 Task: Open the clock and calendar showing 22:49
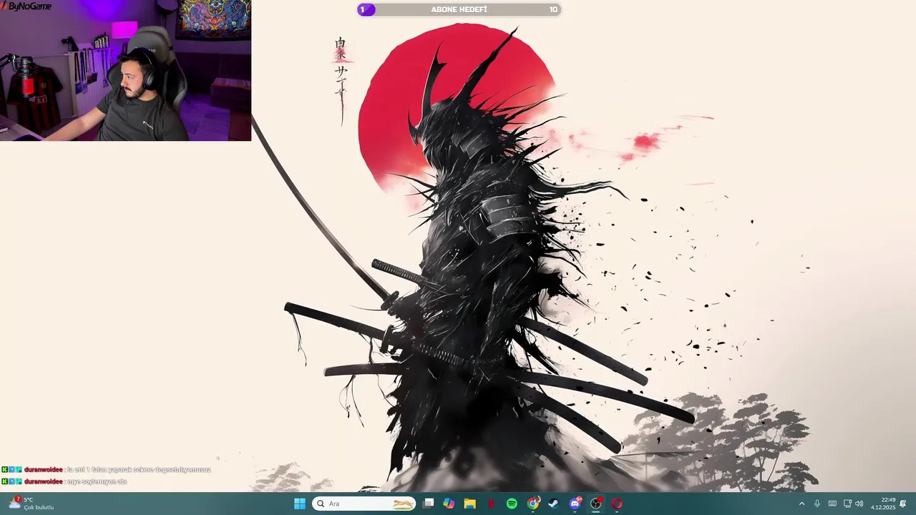click(883, 504)
